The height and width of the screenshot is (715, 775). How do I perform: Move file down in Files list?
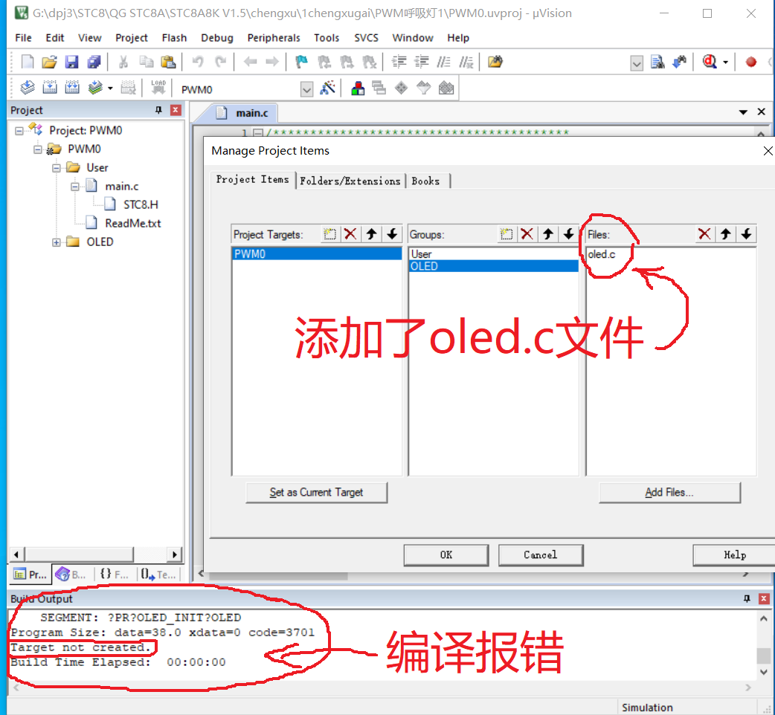746,234
